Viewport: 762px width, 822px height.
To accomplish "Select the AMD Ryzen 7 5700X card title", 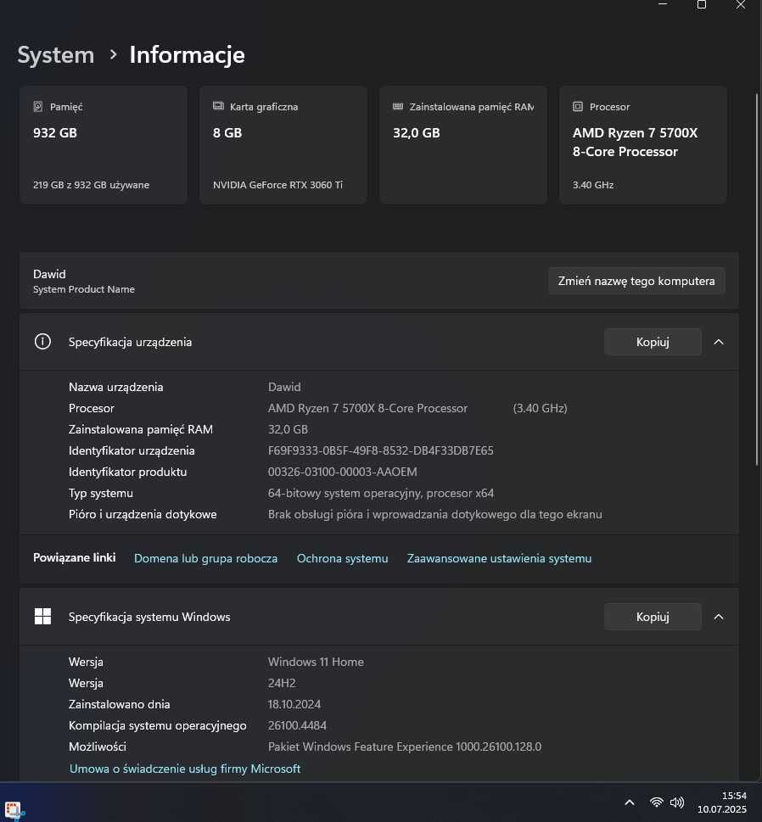I will 635,142.
